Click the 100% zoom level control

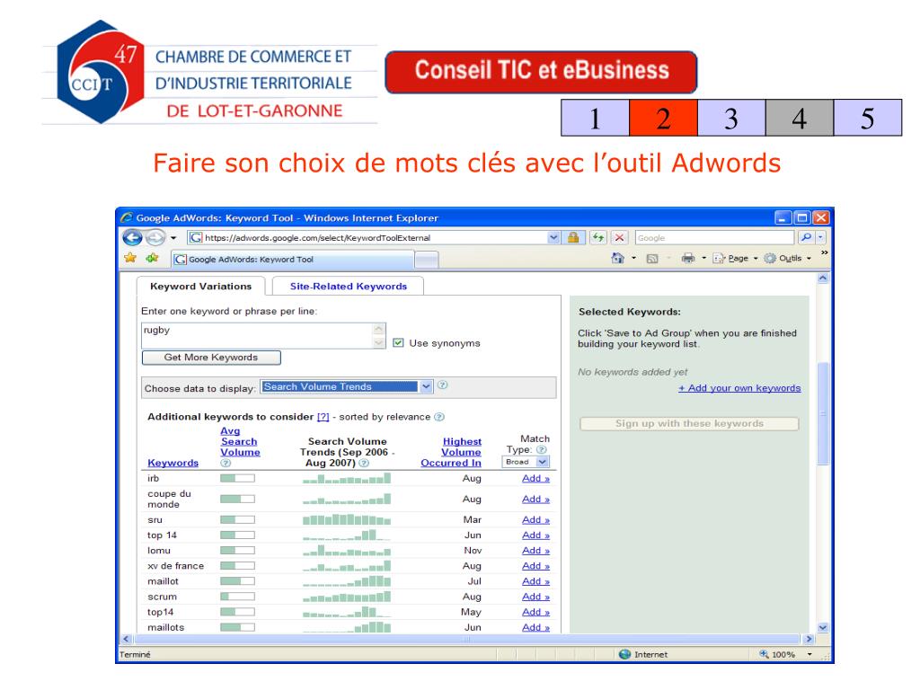pos(777,654)
